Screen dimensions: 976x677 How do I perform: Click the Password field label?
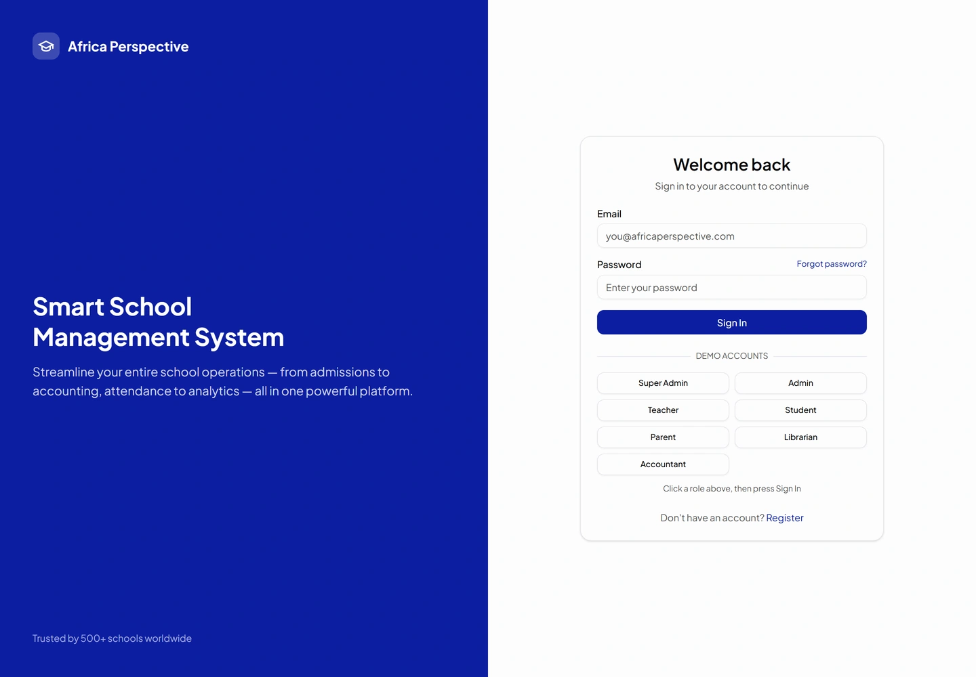(619, 265)
